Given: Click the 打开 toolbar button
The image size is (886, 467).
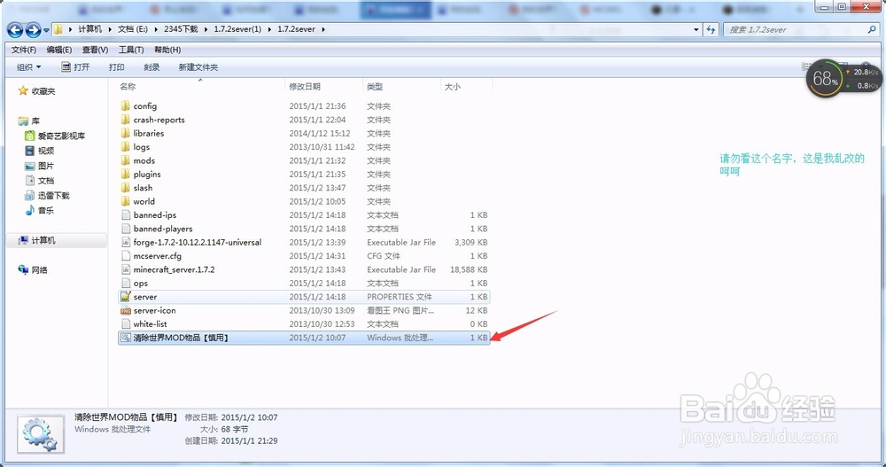Looking at the screenshot, I should tap(75, 66).
